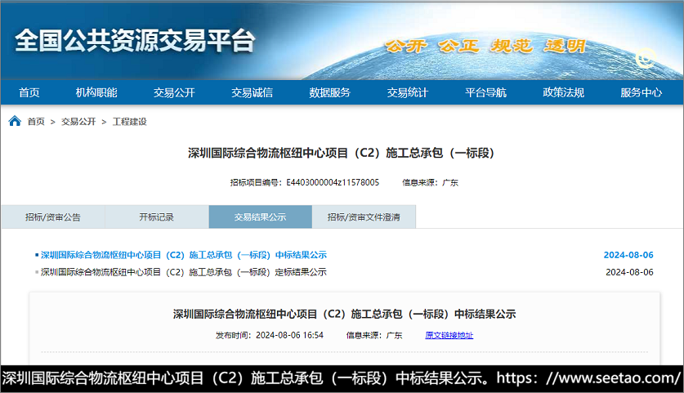Click the home icon in breadcrumb
The width and height of the screenshot is (684, 393).
click(x=15, y=121)
